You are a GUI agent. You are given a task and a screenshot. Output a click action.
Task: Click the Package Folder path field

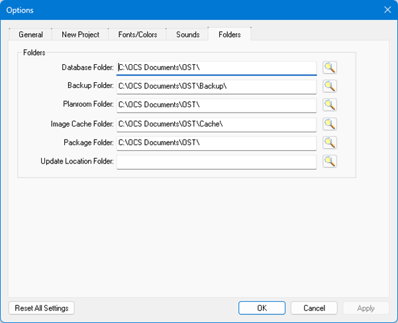pyautogui.click(x=217, y=143)
